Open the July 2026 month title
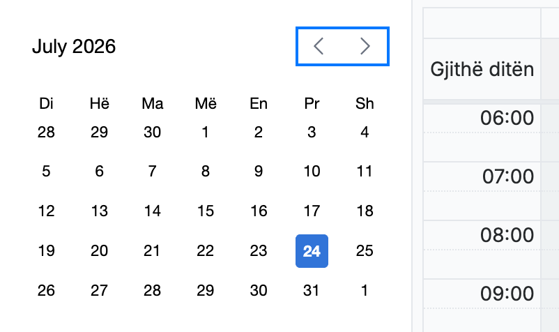This screenshot has height=332, width=559. click(x=74, y=46)
